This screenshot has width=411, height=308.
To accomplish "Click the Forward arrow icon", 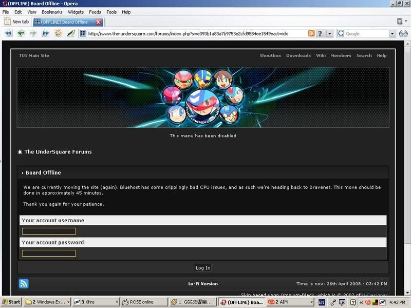I will pyautogui.click(x=33, y=33).
